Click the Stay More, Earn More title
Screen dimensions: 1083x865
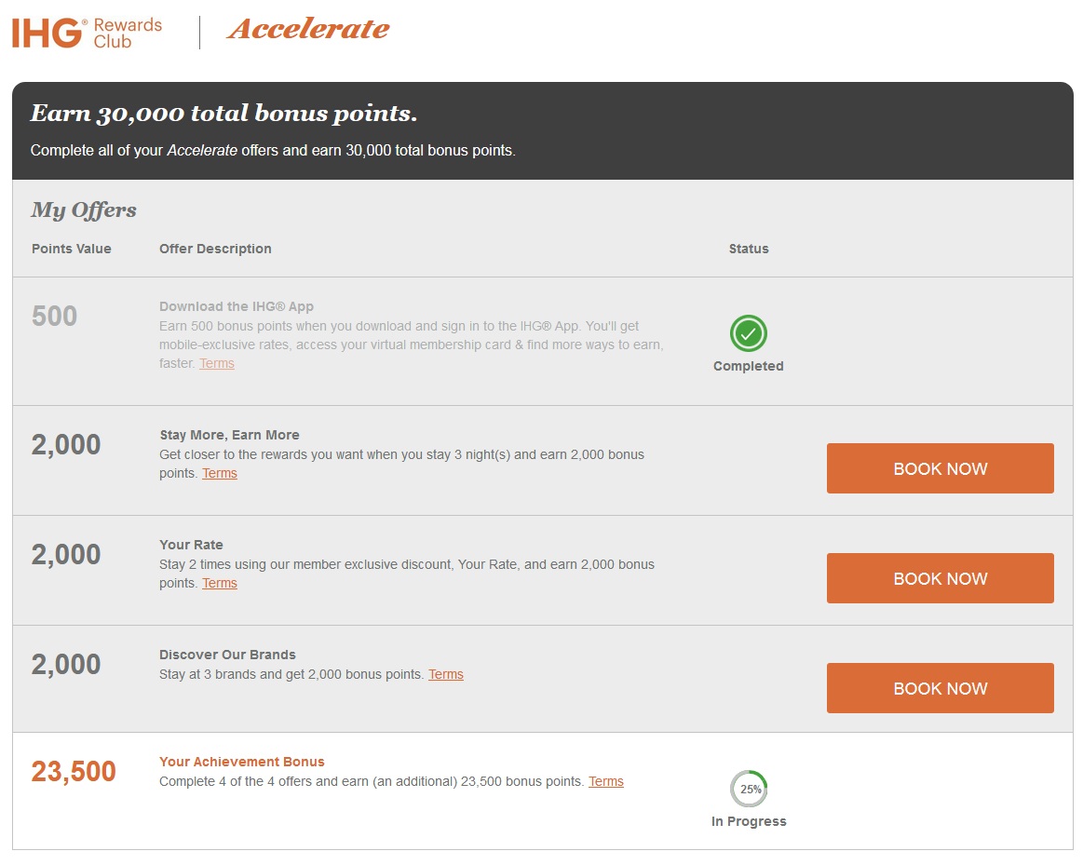[229, 435]
